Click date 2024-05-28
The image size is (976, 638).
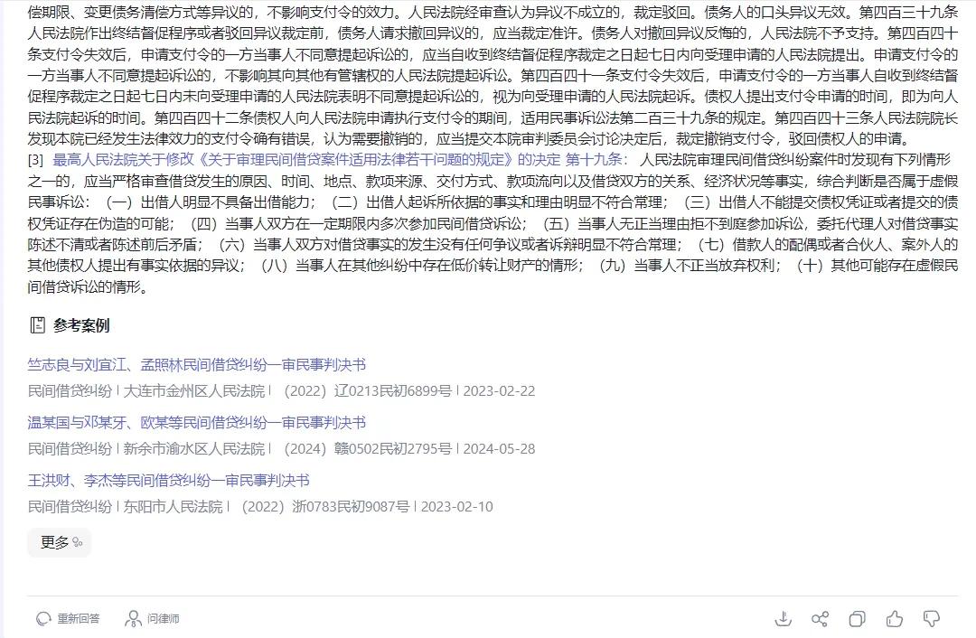tap(499, 449)
